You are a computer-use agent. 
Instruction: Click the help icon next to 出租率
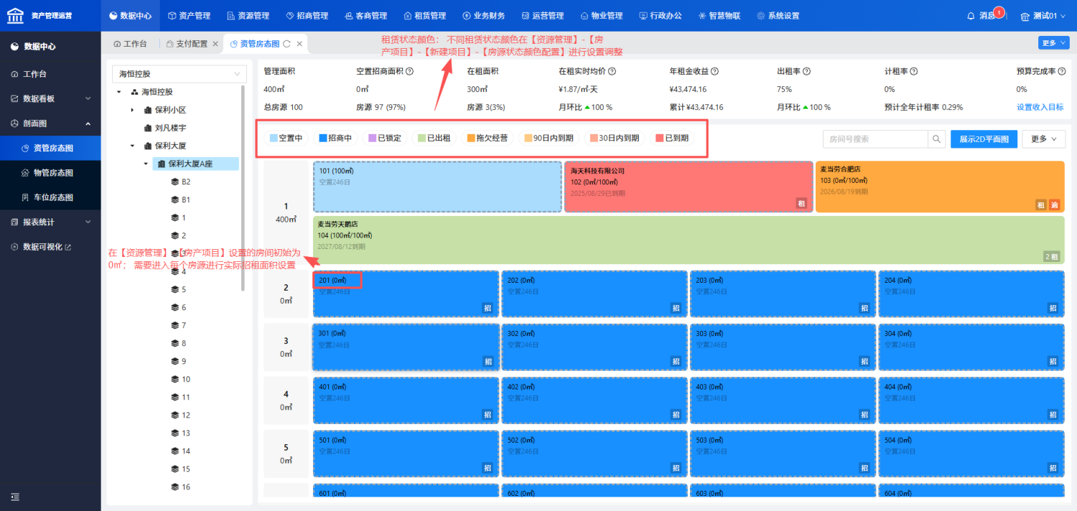[x=807, y=72]
